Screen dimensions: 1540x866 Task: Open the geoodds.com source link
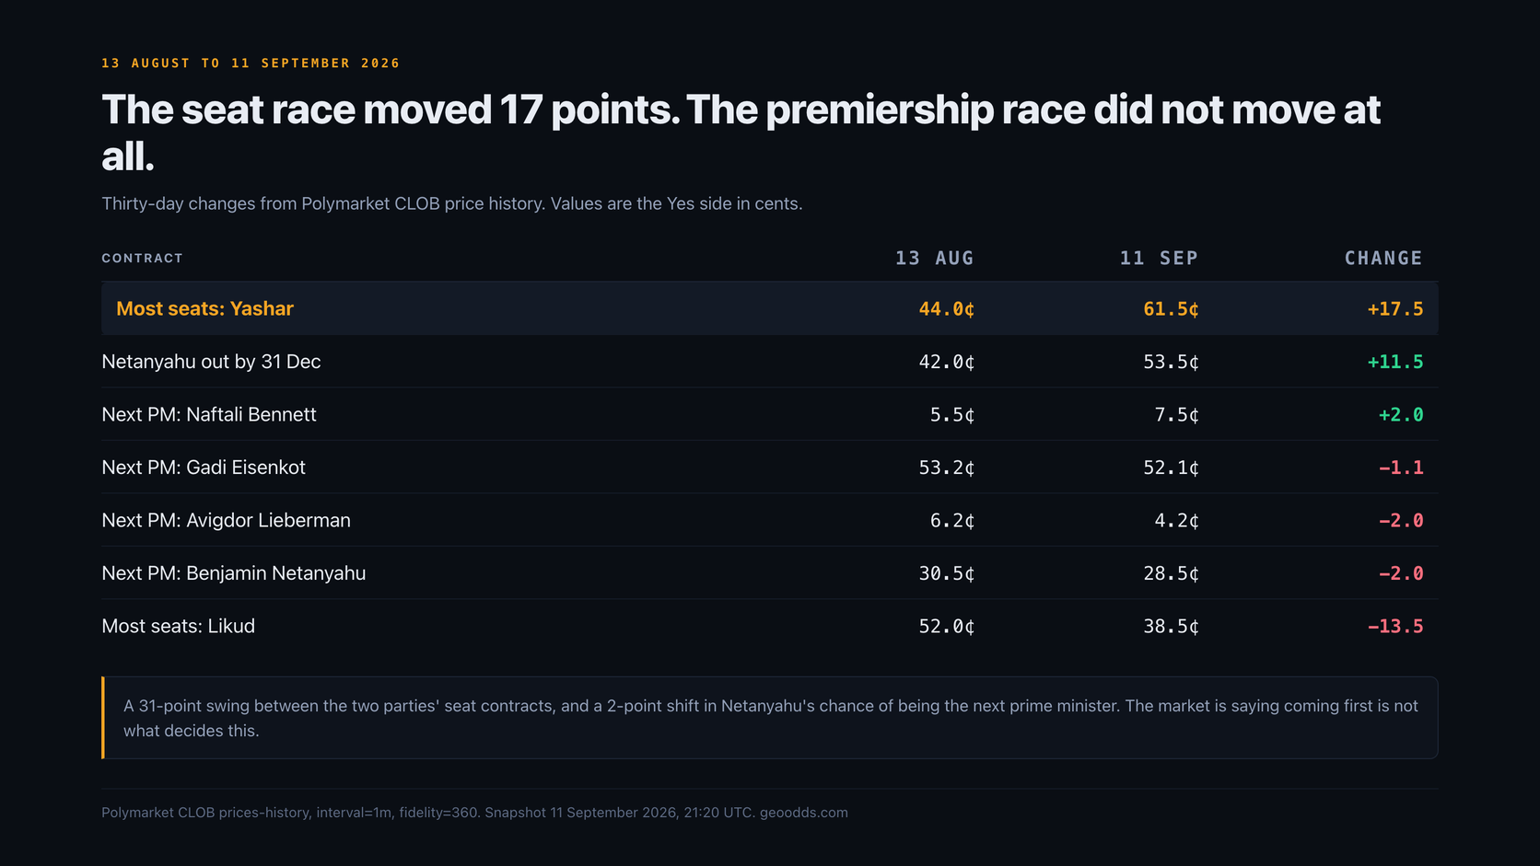(804, 813)
